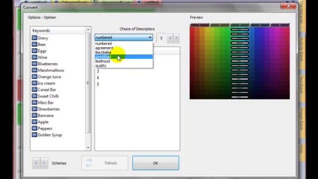Screen dimensions: 318x179
Task: Click the preview color grid thumbnail
Action: pos(239,63)
